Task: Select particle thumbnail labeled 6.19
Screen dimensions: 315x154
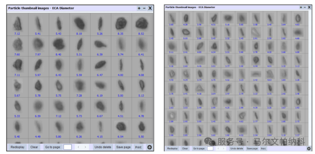Action: click(100, 86)
